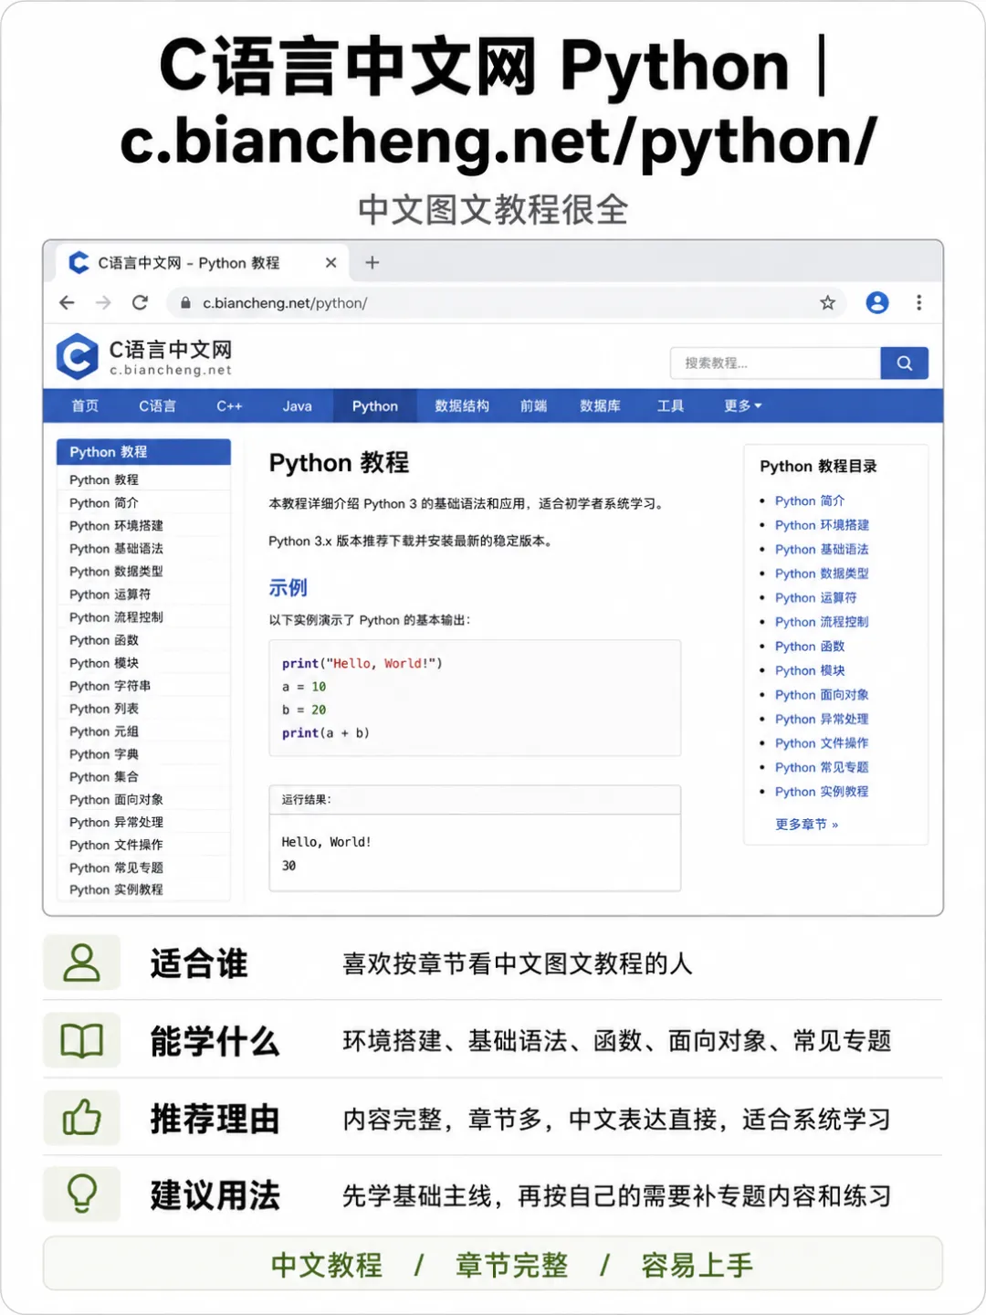The height and width of the screenshot is (1315, 986).
Task: Reload the page with refresh icon
Action: click(x=140, y=302)
